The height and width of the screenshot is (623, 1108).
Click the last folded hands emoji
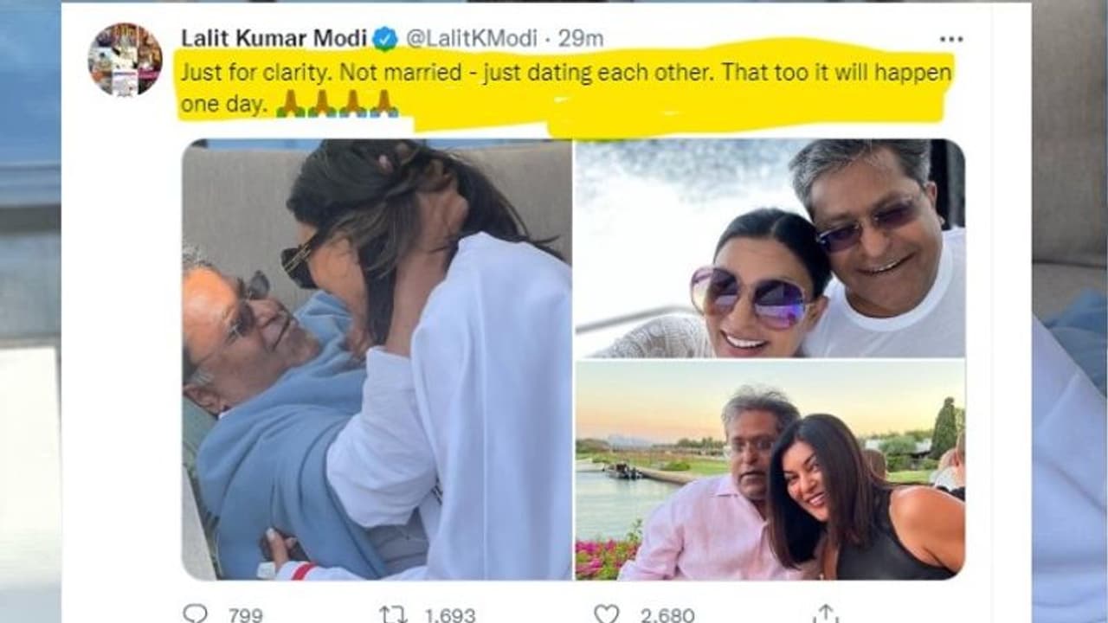pos(384,105)
